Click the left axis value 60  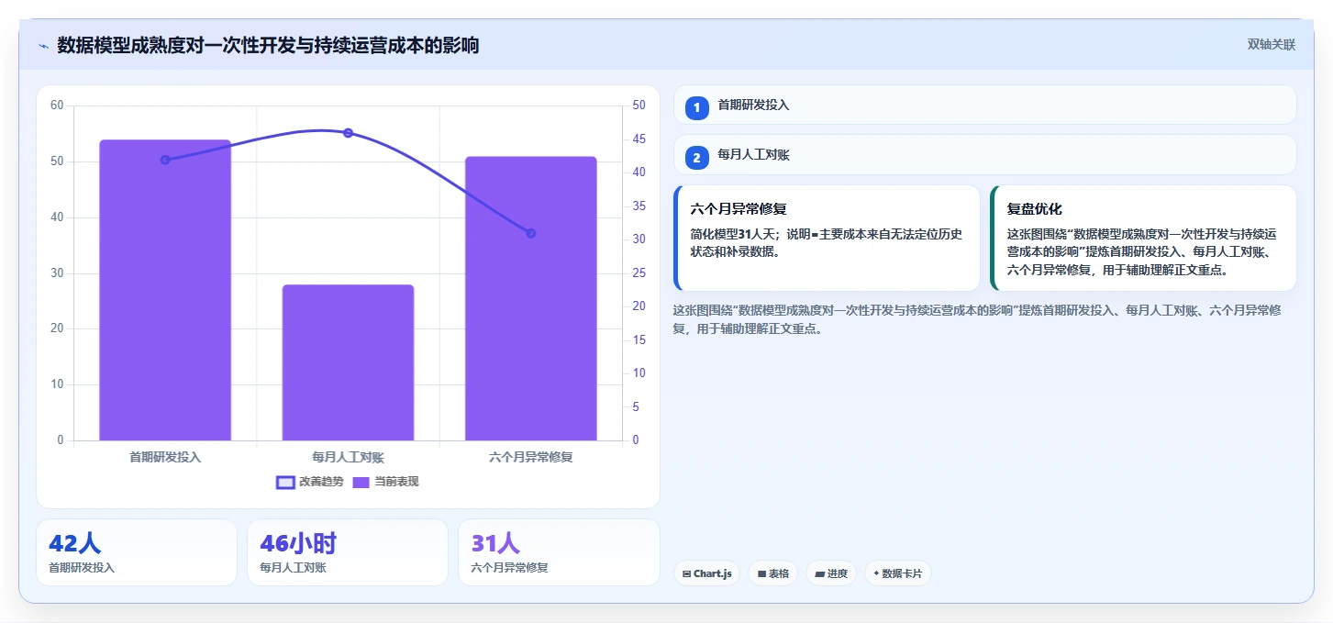point(57,106)
